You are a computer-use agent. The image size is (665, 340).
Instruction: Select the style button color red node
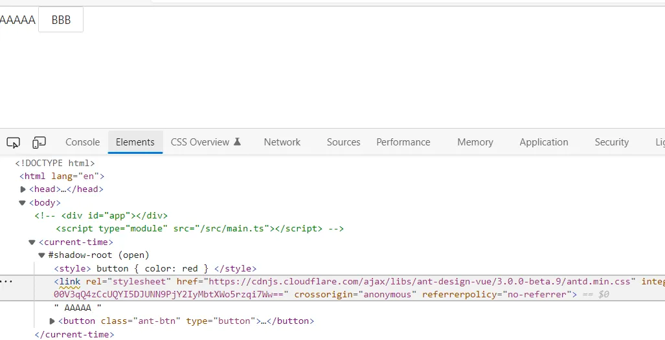tap(155, 268)
